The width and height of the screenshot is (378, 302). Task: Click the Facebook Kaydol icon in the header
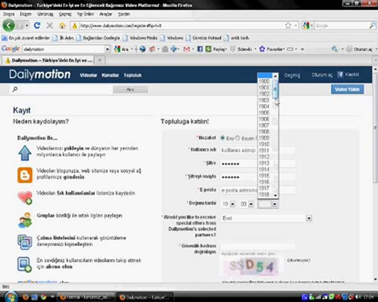[x=340, y=74]
